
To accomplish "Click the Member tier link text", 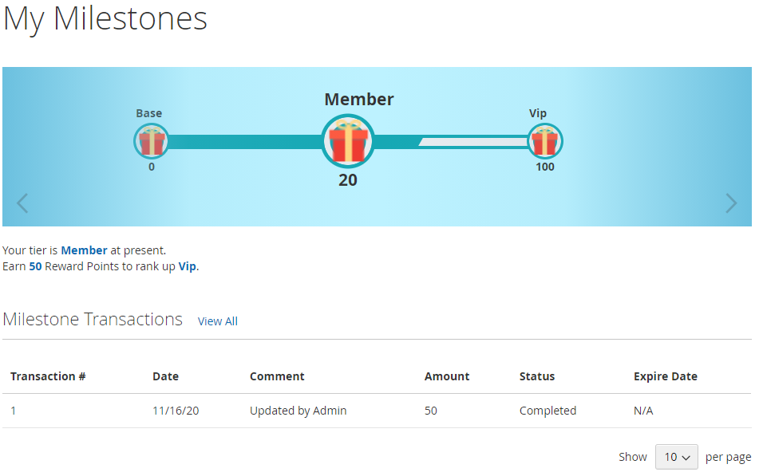I will tap(84, 250).
